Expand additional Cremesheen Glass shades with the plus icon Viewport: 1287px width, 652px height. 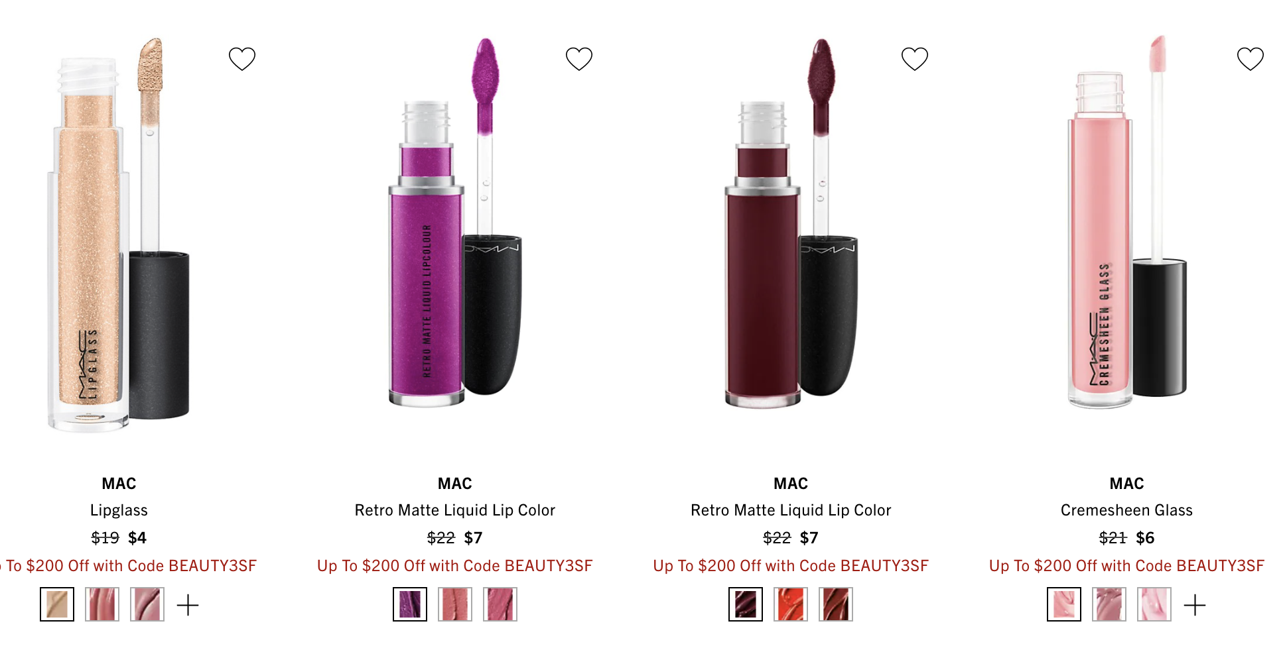pos(1195,605)
